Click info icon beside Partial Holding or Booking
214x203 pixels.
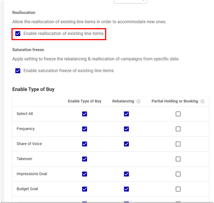203,101
